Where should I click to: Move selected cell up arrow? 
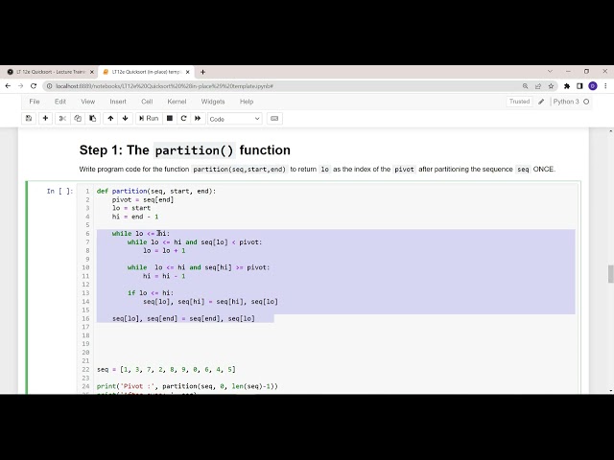point(110,118)
